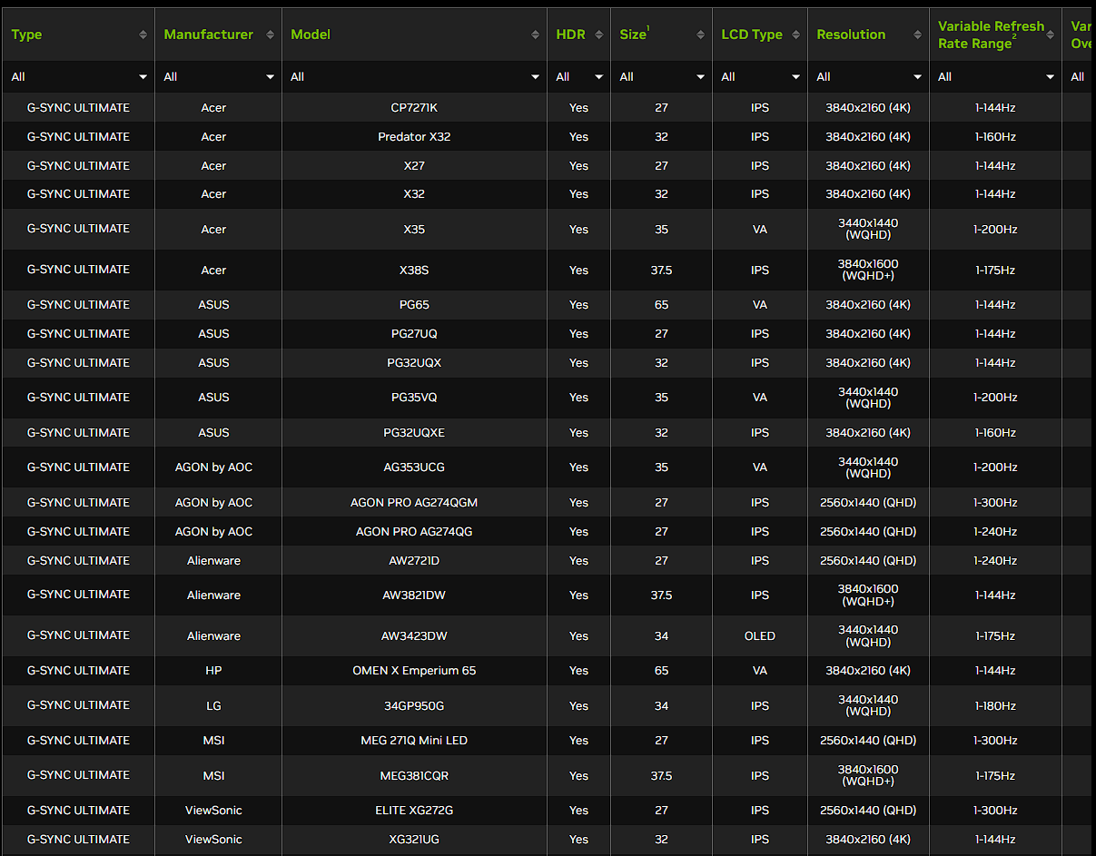Open the HDR filter dropdown

coord(579,77)
